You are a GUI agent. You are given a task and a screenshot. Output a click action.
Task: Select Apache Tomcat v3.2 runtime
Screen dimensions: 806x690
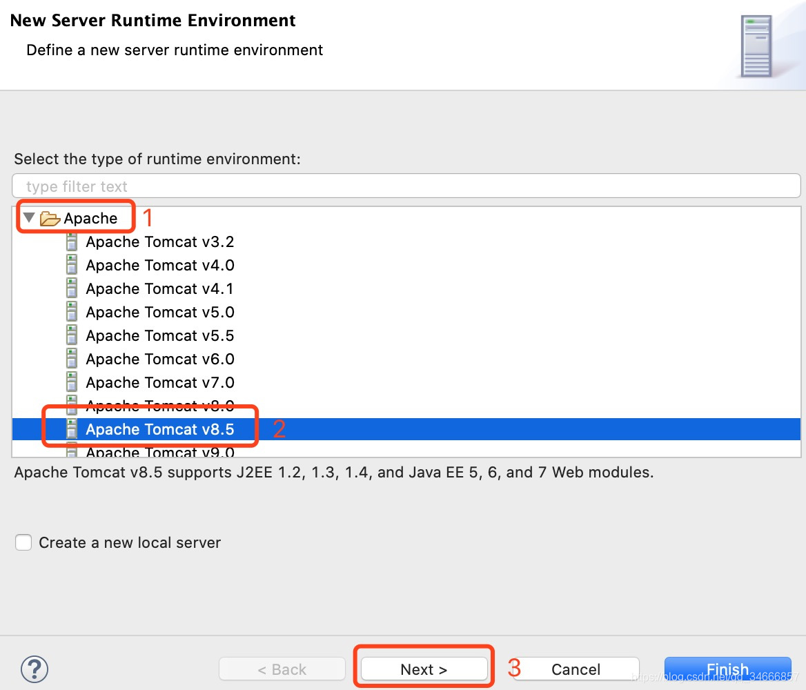pyautogui.click(x=160, y=241)
